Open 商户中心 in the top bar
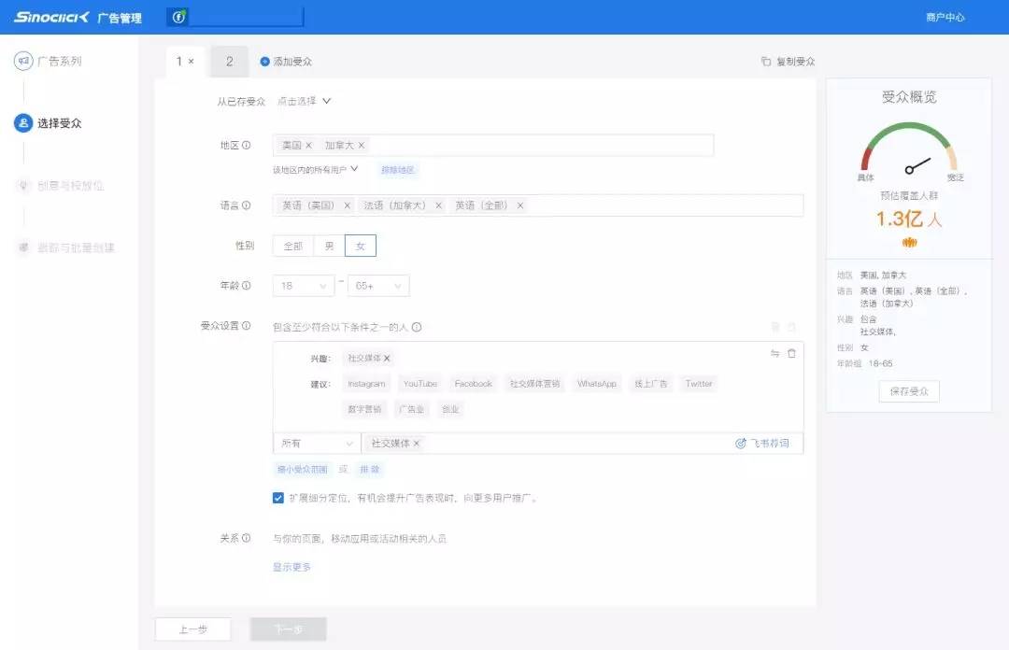Image resolution: width=1009 pixels, height=650 pixels. pyautogui.click(x=947, y=16)
